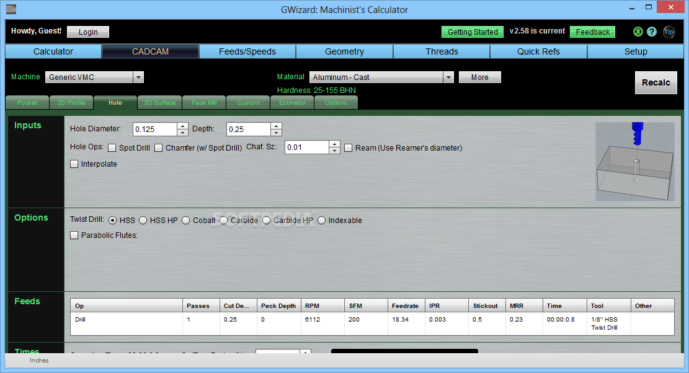Click the Chaf. Sz input field
This screenshot has height=373, width=689.
click(x=307, y=147)
